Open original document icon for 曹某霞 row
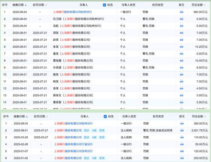Viewport: 211px width, 162px height. tap(182, 61)
